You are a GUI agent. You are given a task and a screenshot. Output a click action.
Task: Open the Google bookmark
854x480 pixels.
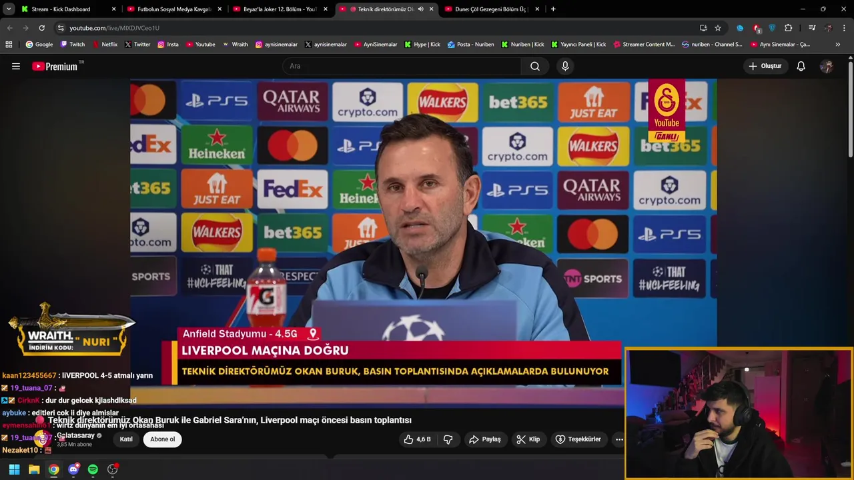(x=39, y=45)
